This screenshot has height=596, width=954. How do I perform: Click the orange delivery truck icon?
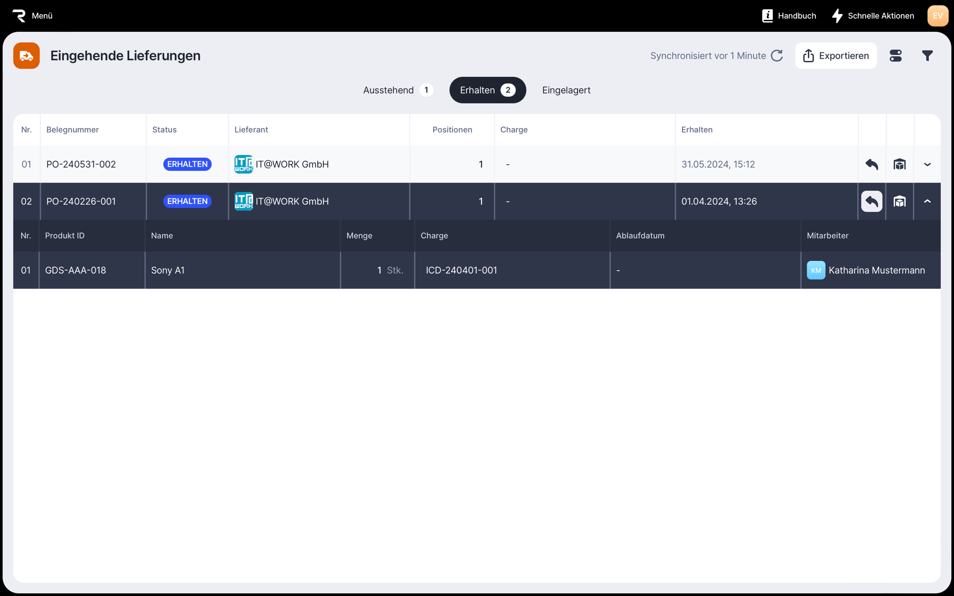tap(26, 55)
